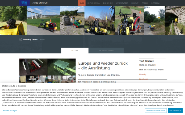Screen dimensions: 185x115
Task: Click the Partner anzeigen link
Action: pyautogui.click(x=10, y=110)
